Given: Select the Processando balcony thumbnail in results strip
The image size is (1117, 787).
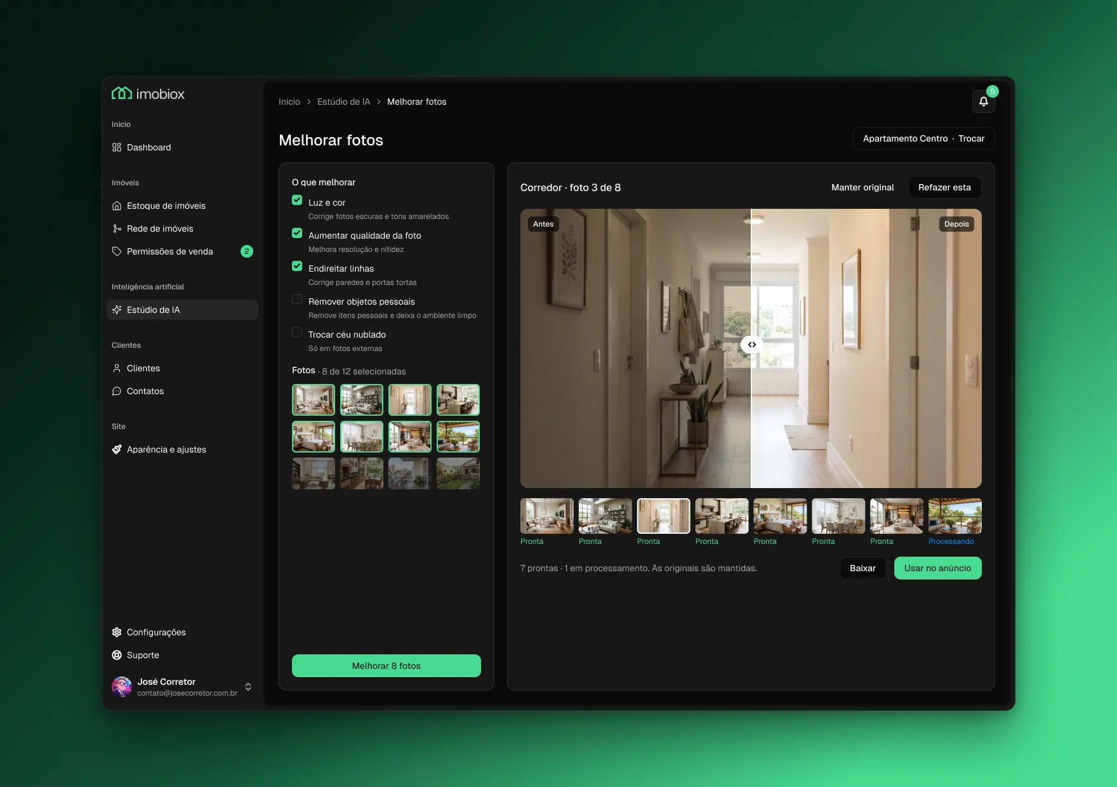Looking at the screenshot, I should coord(955,516).
